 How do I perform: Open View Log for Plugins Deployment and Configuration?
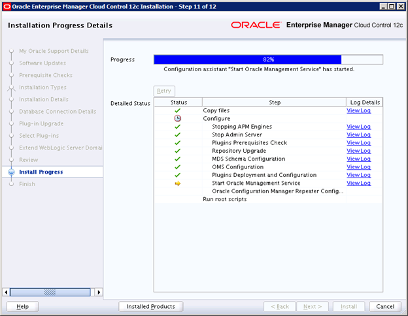[x=358, y=175]
